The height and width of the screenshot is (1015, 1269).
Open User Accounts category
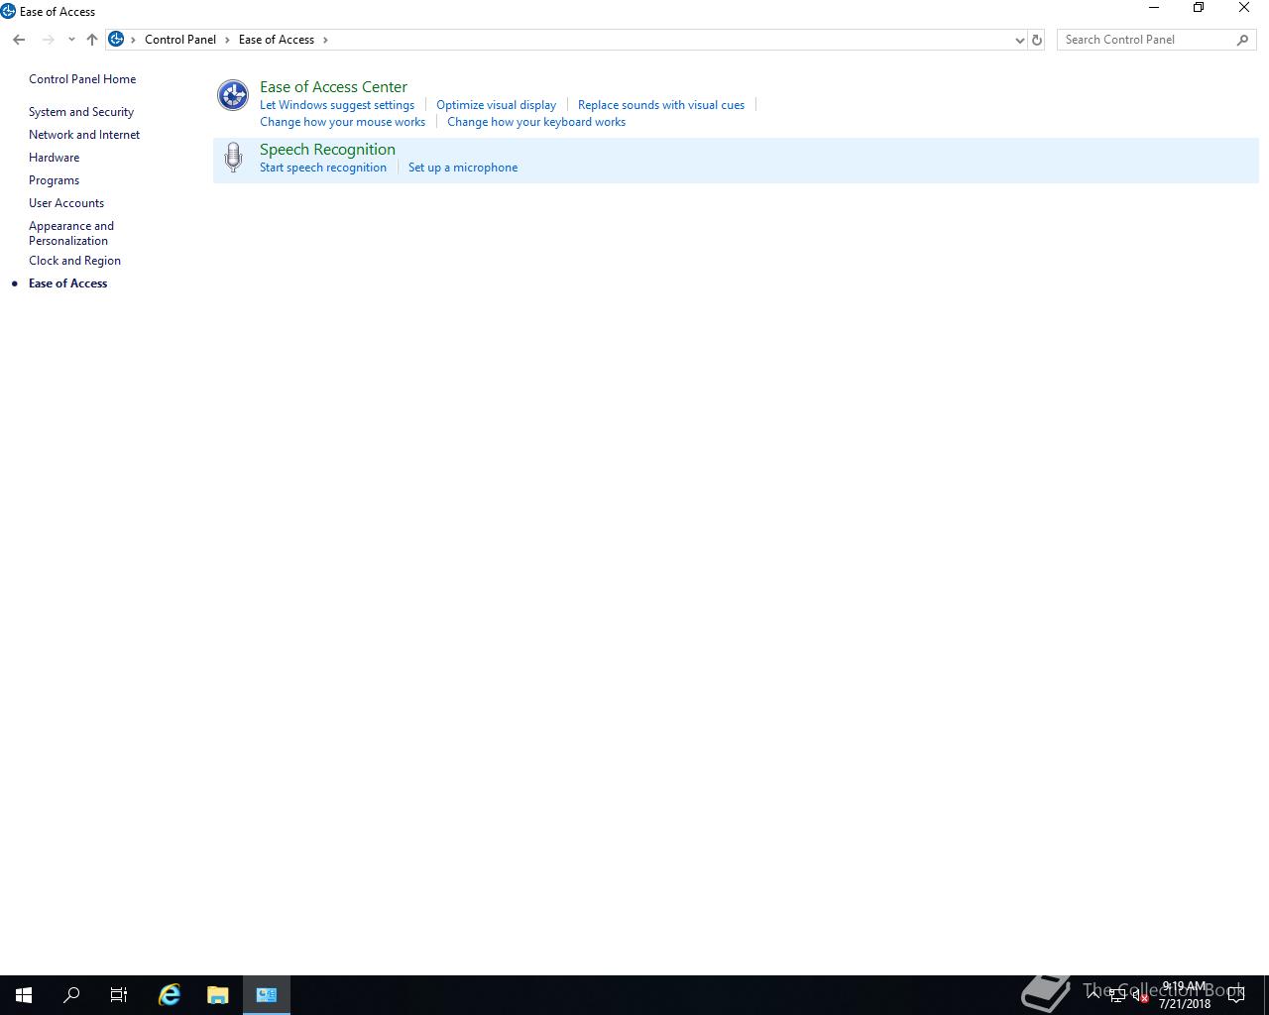click(x=66, y=203)
